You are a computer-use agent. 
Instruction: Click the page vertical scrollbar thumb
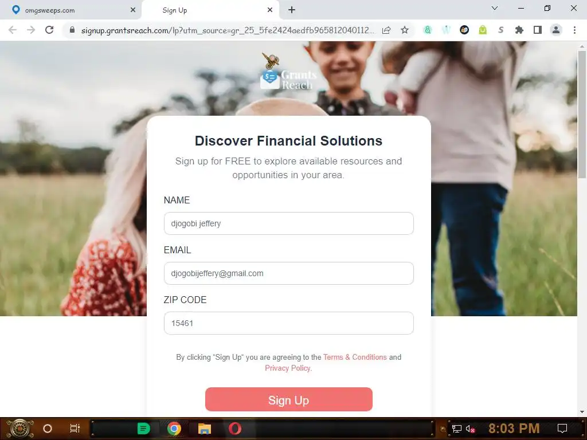(x=582, y=115)
